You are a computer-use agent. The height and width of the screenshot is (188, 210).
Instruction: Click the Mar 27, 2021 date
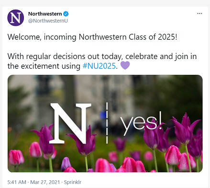pyautogui.click(x=45, y=182)
